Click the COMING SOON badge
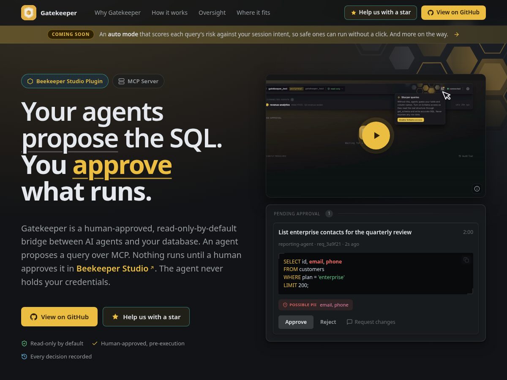Screen dimensions: 507x380 pyautogui.click(x=71, y=34)
